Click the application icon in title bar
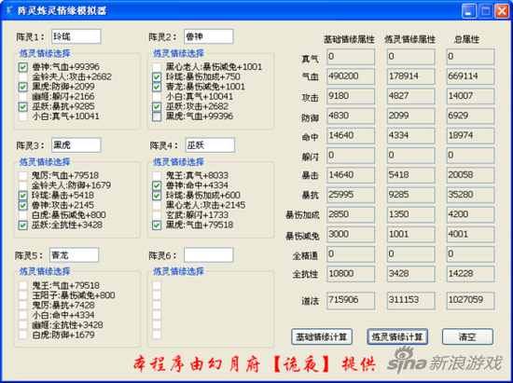Screen dimensions: 513x383 8,11
